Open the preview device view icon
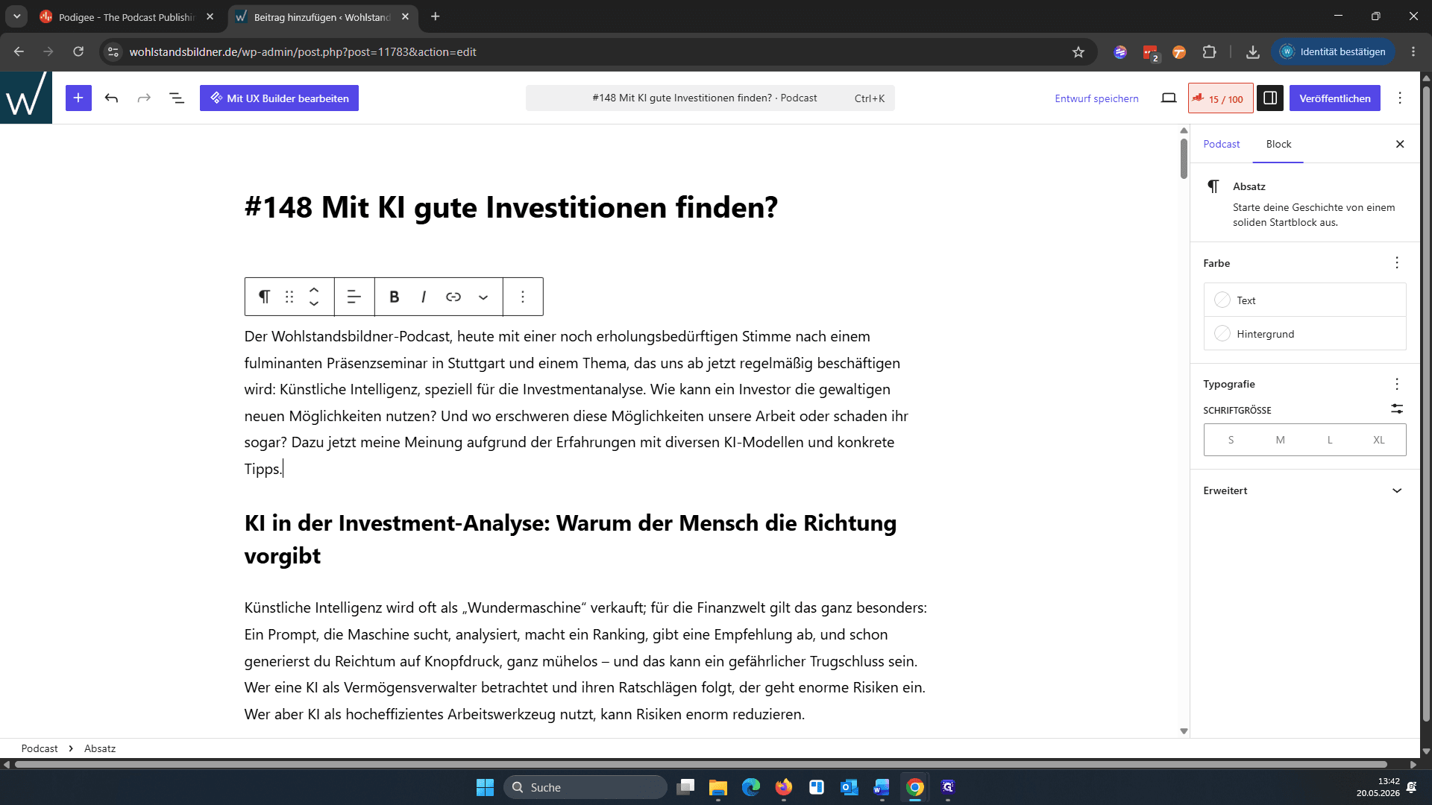 (1169, 98)
